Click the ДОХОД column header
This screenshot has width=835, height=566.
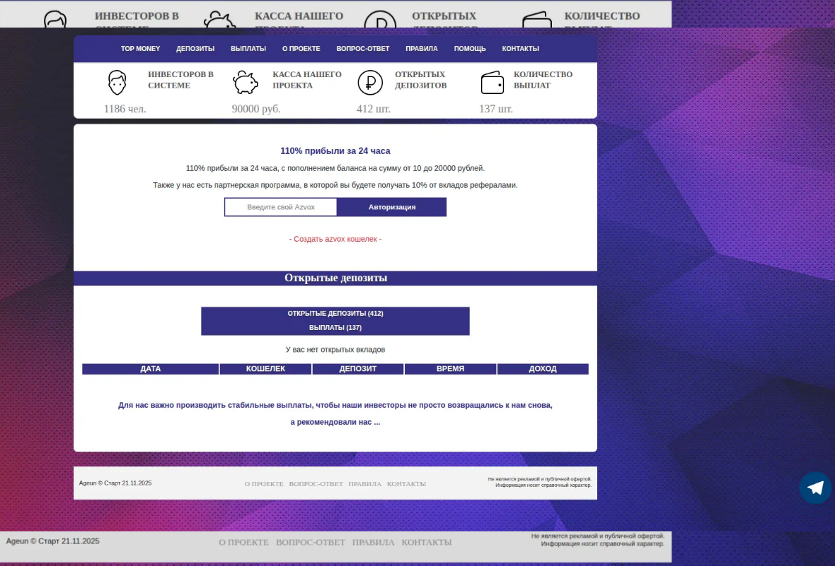tap(543, 369)
